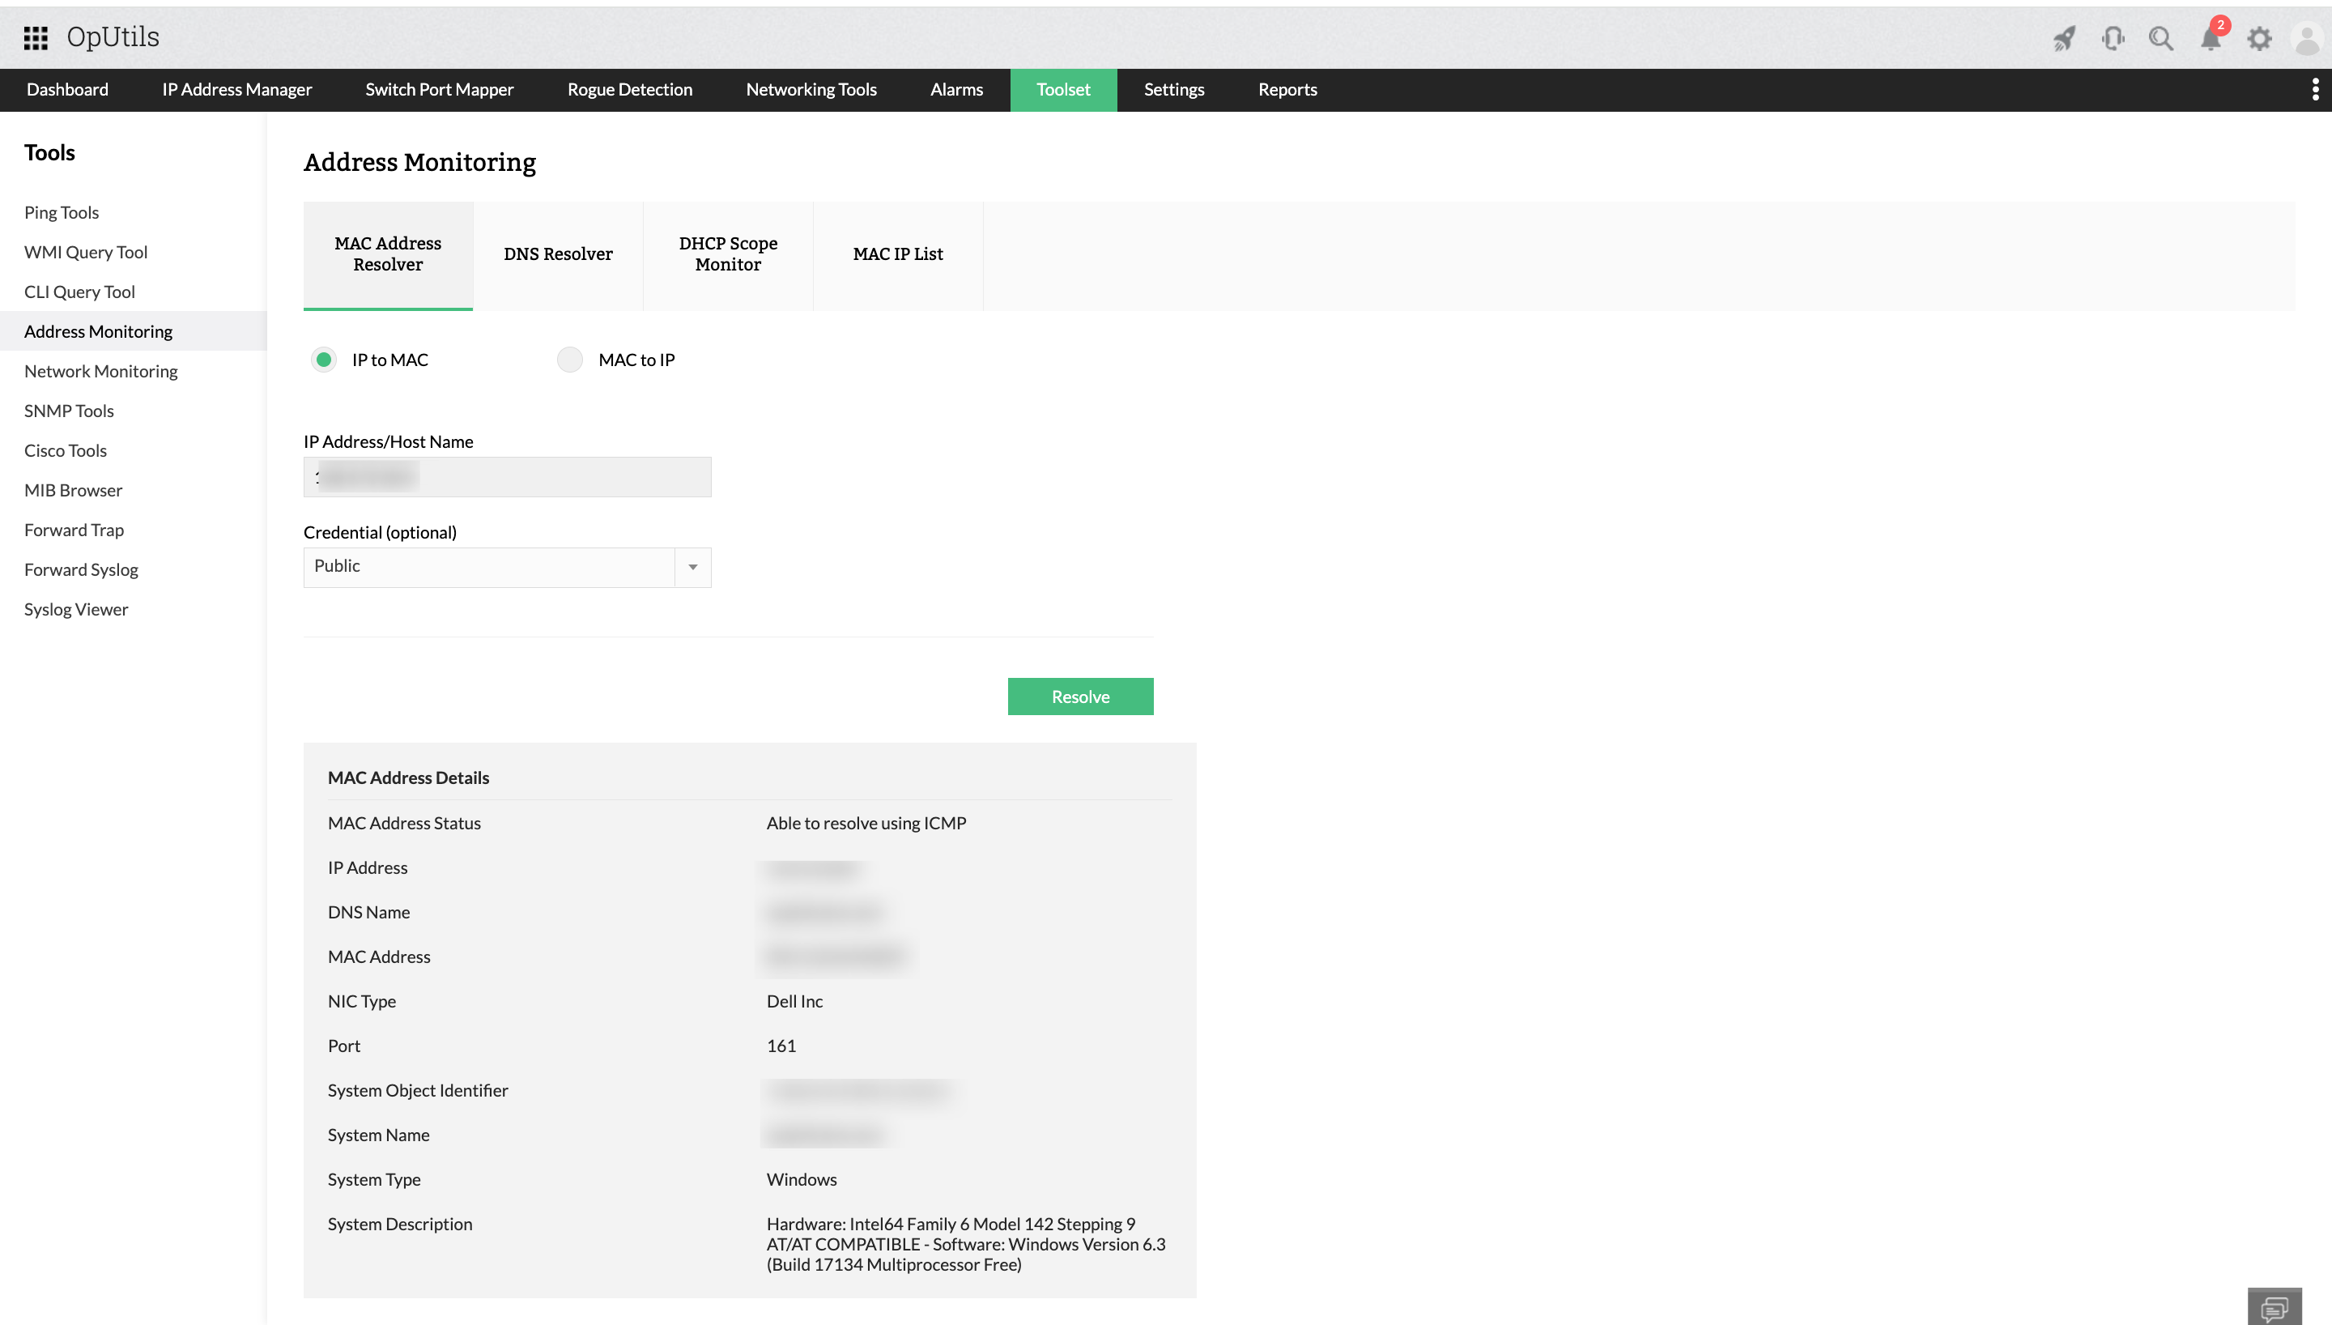View notifications on the bell icon
Viewport: 2332px width, 1325px height.
2211,38
